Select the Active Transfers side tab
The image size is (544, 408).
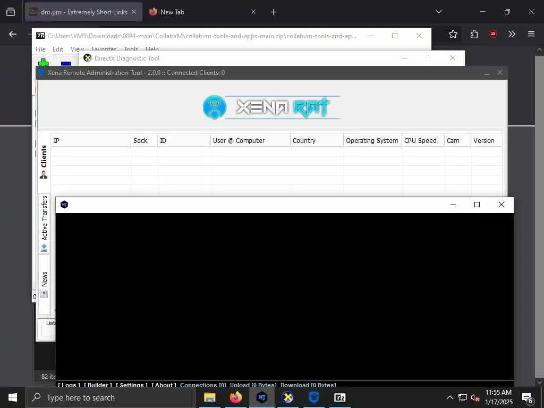pyautogui.click(x=44, y=224)
